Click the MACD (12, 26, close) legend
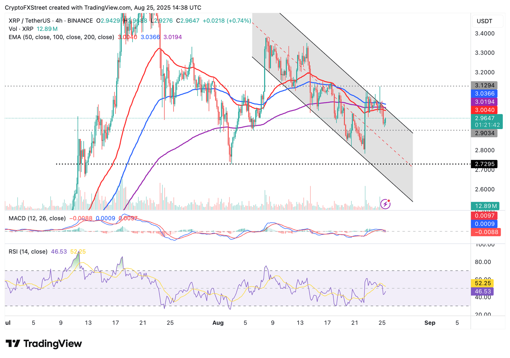The width and height of the screenshot is (510, 358). (x=37, y=218)
